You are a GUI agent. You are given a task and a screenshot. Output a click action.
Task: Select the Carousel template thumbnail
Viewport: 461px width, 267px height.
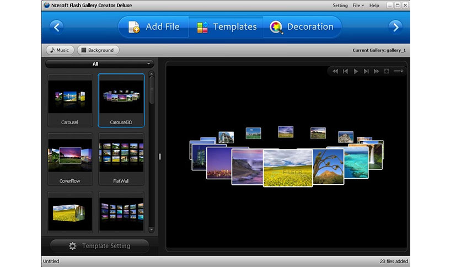click(70, 100)
